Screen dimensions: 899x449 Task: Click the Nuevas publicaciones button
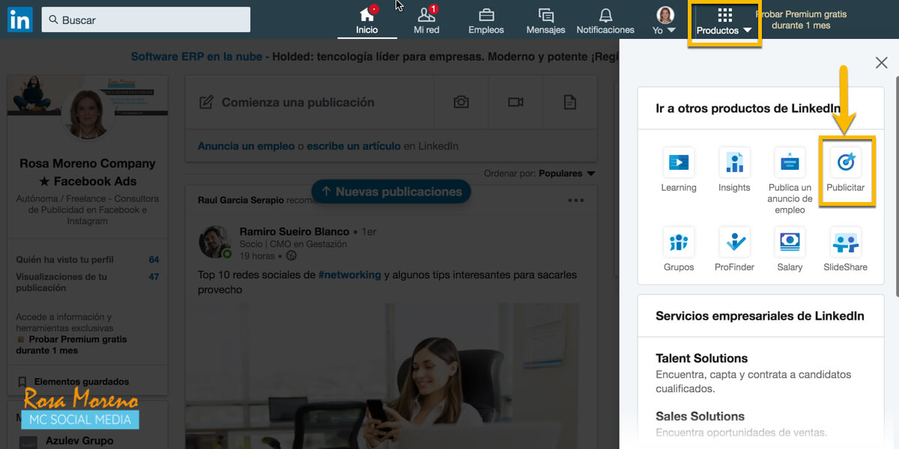tap(390, 192)
